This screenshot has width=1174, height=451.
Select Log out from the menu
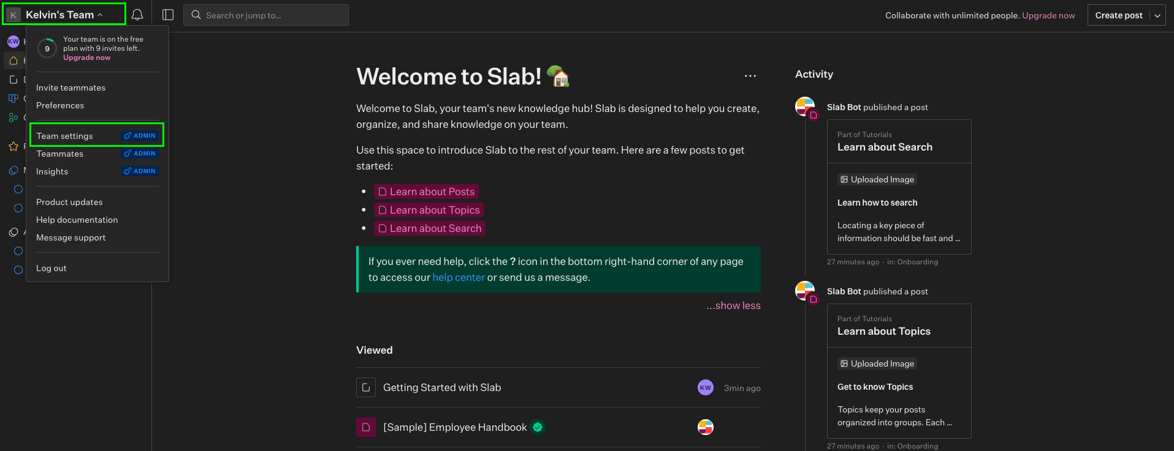[x=51, y=268]
